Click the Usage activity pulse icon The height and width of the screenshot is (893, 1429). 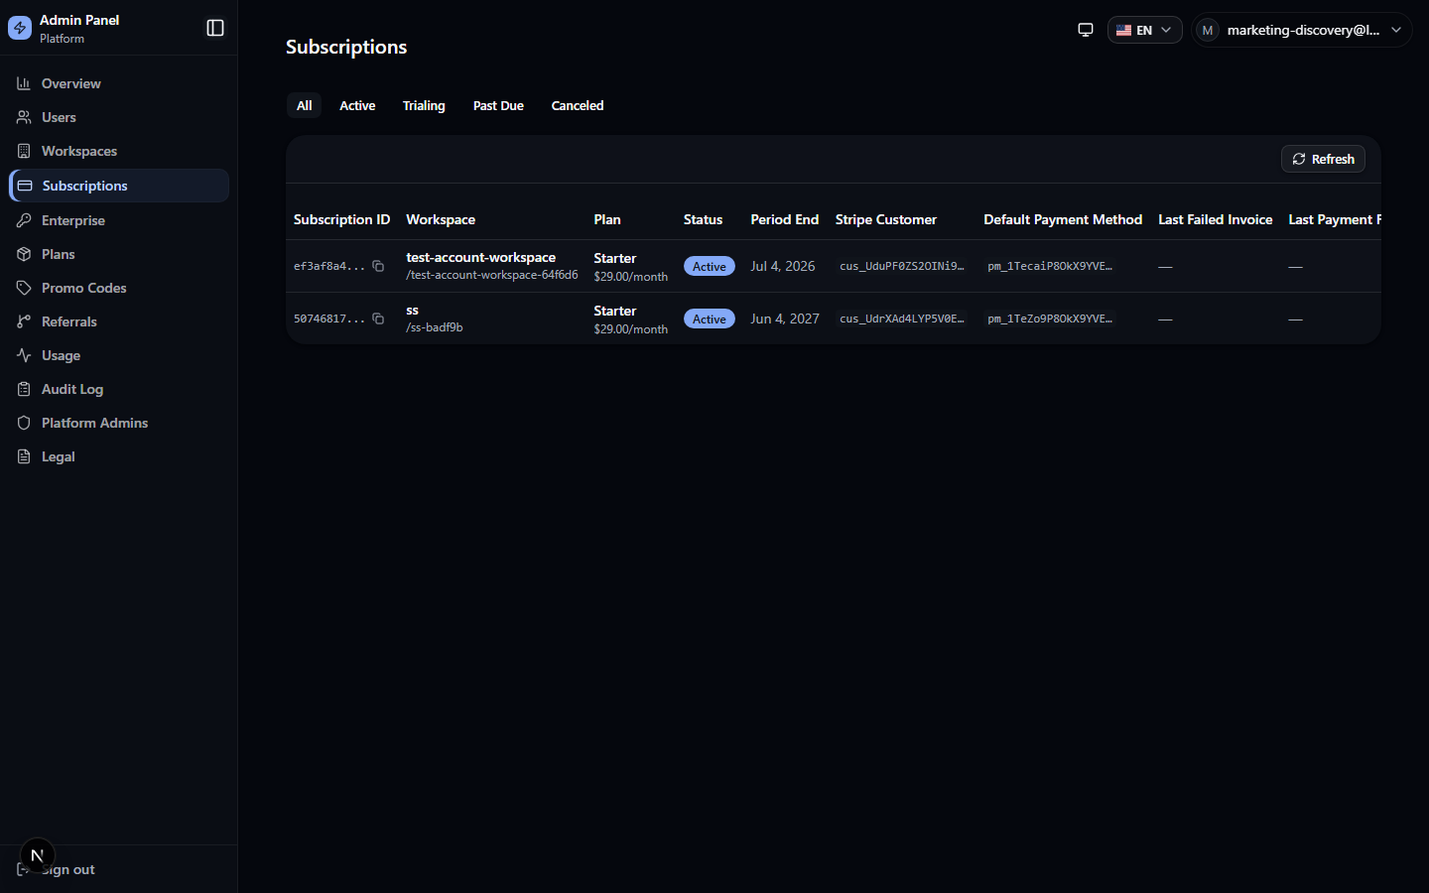tap(24, 355)
